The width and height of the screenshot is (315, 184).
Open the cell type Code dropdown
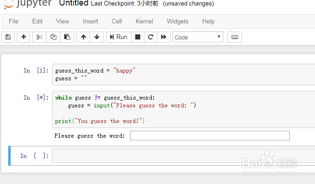tap(198, 37)
